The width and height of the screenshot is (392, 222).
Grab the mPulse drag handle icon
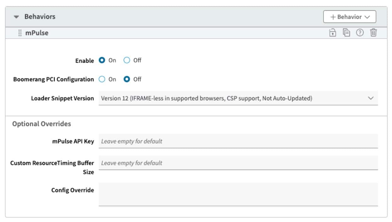point(20,33)
